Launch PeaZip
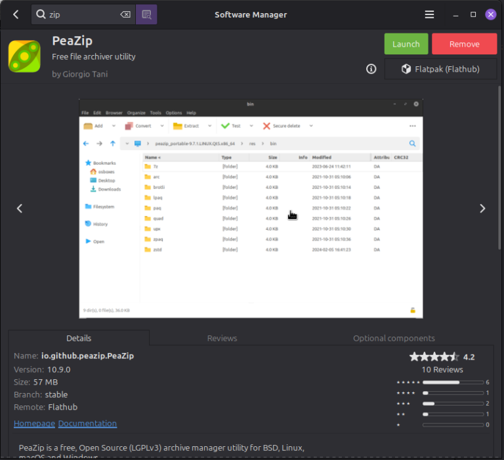The height and width of the screenshot is (460, 504). [406, 44]
